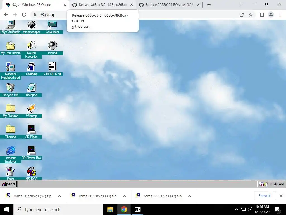
Task: Open Network Neighborhood icon
Action: (x=10, y=71)
